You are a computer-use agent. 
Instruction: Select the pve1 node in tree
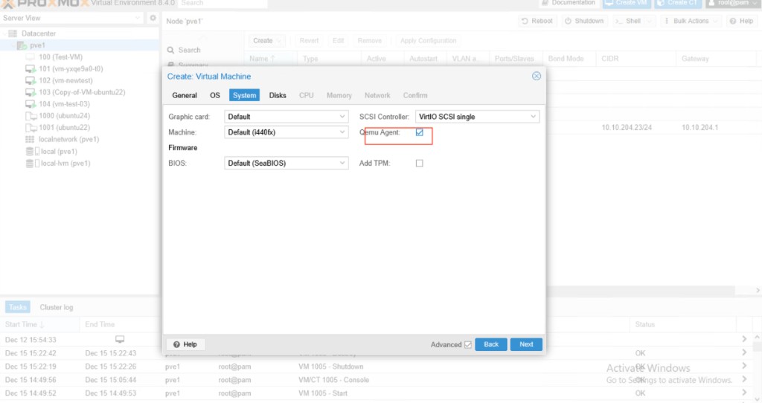click(x=37, y=45)
